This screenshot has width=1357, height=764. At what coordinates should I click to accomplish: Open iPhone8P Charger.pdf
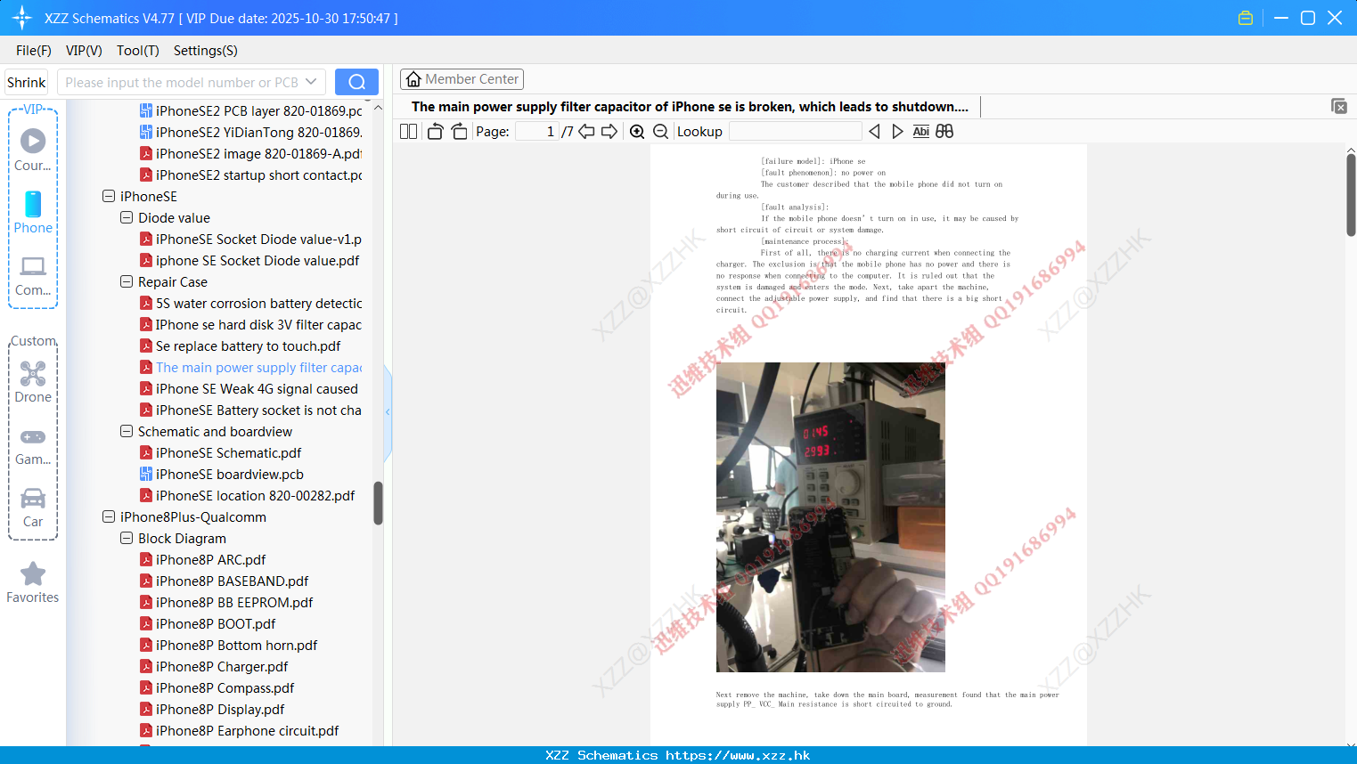click(215, 666)
